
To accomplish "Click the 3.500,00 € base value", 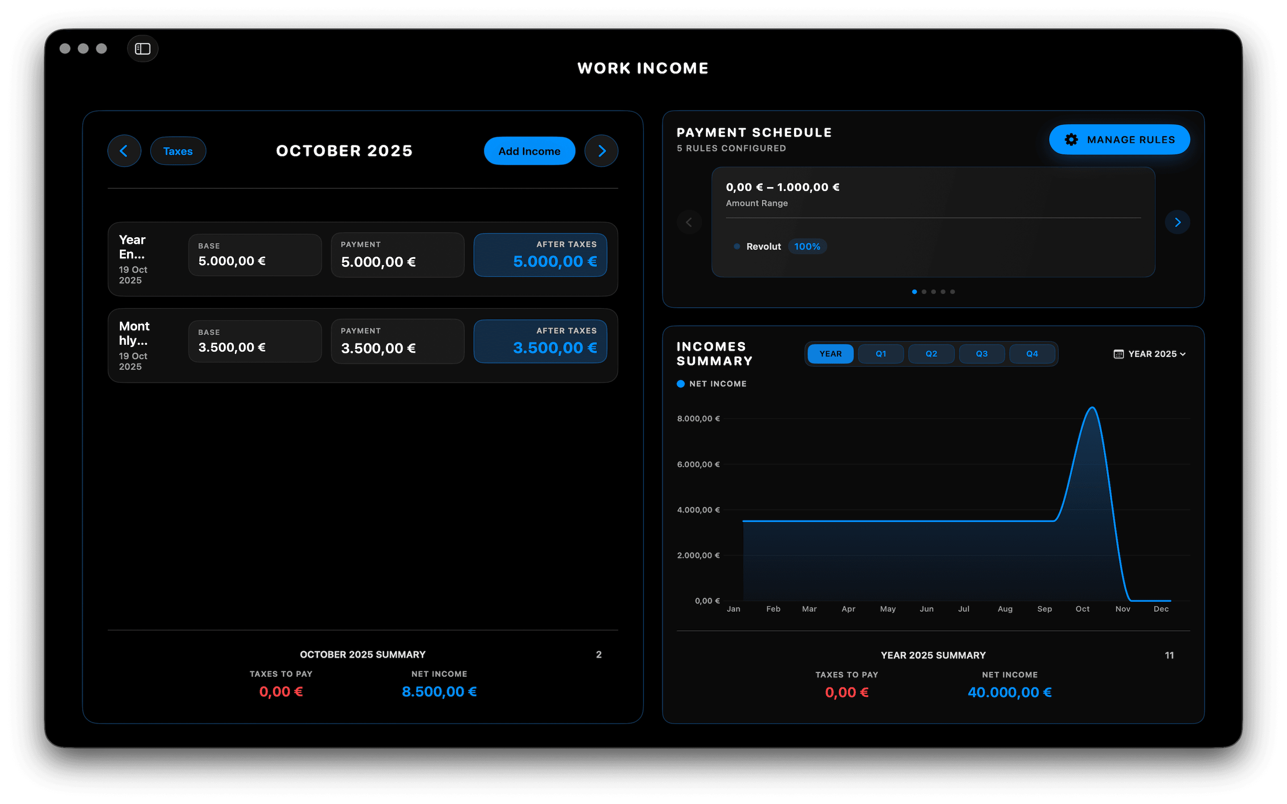I will coord(232,347).
